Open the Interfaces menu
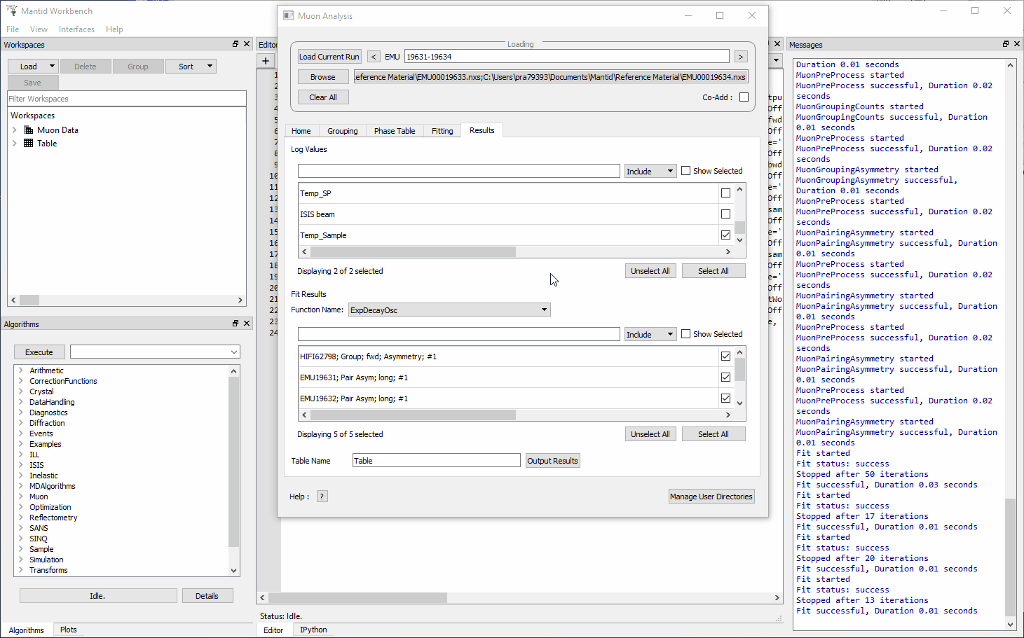 (x=76, y=29)
